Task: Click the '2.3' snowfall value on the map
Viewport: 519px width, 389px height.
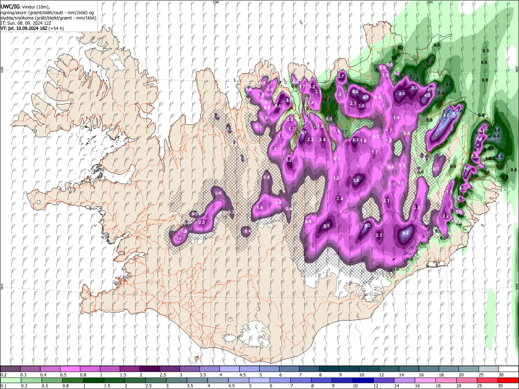Action: point(379,235)
